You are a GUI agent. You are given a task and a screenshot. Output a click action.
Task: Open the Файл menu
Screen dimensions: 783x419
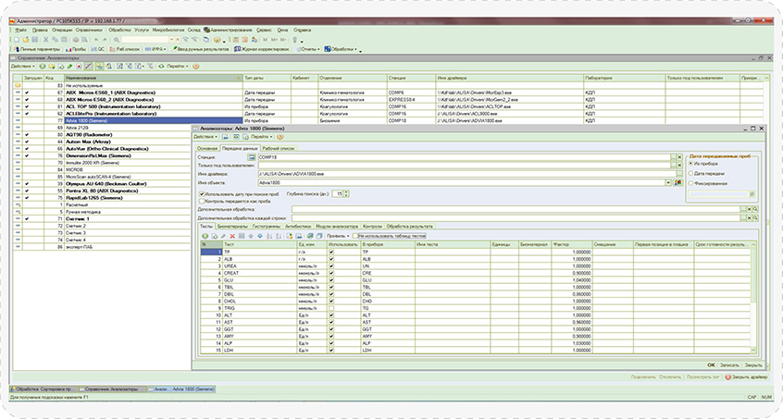pyautogui.click(x=21, y=30)
